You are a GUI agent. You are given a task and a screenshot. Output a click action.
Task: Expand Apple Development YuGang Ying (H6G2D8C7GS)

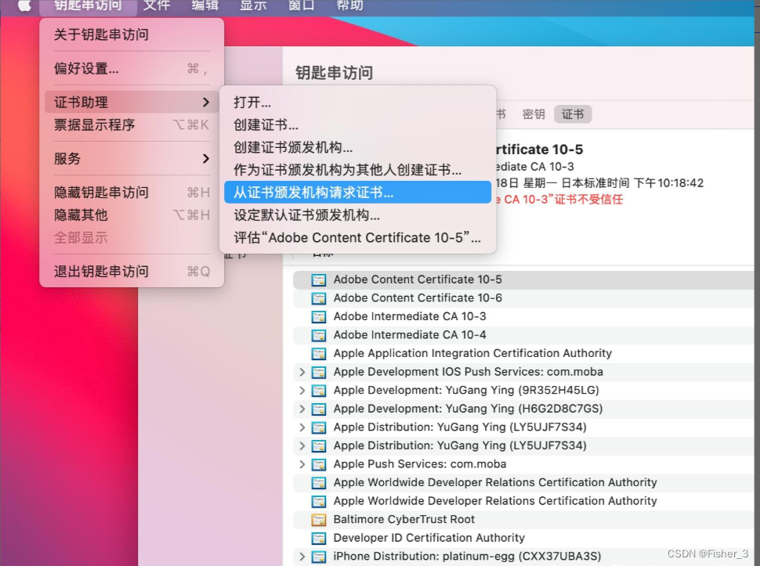pos(302,409)
